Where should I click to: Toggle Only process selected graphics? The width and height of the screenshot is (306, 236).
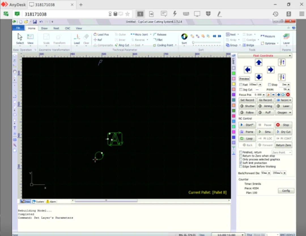click(x=241, y=159)
